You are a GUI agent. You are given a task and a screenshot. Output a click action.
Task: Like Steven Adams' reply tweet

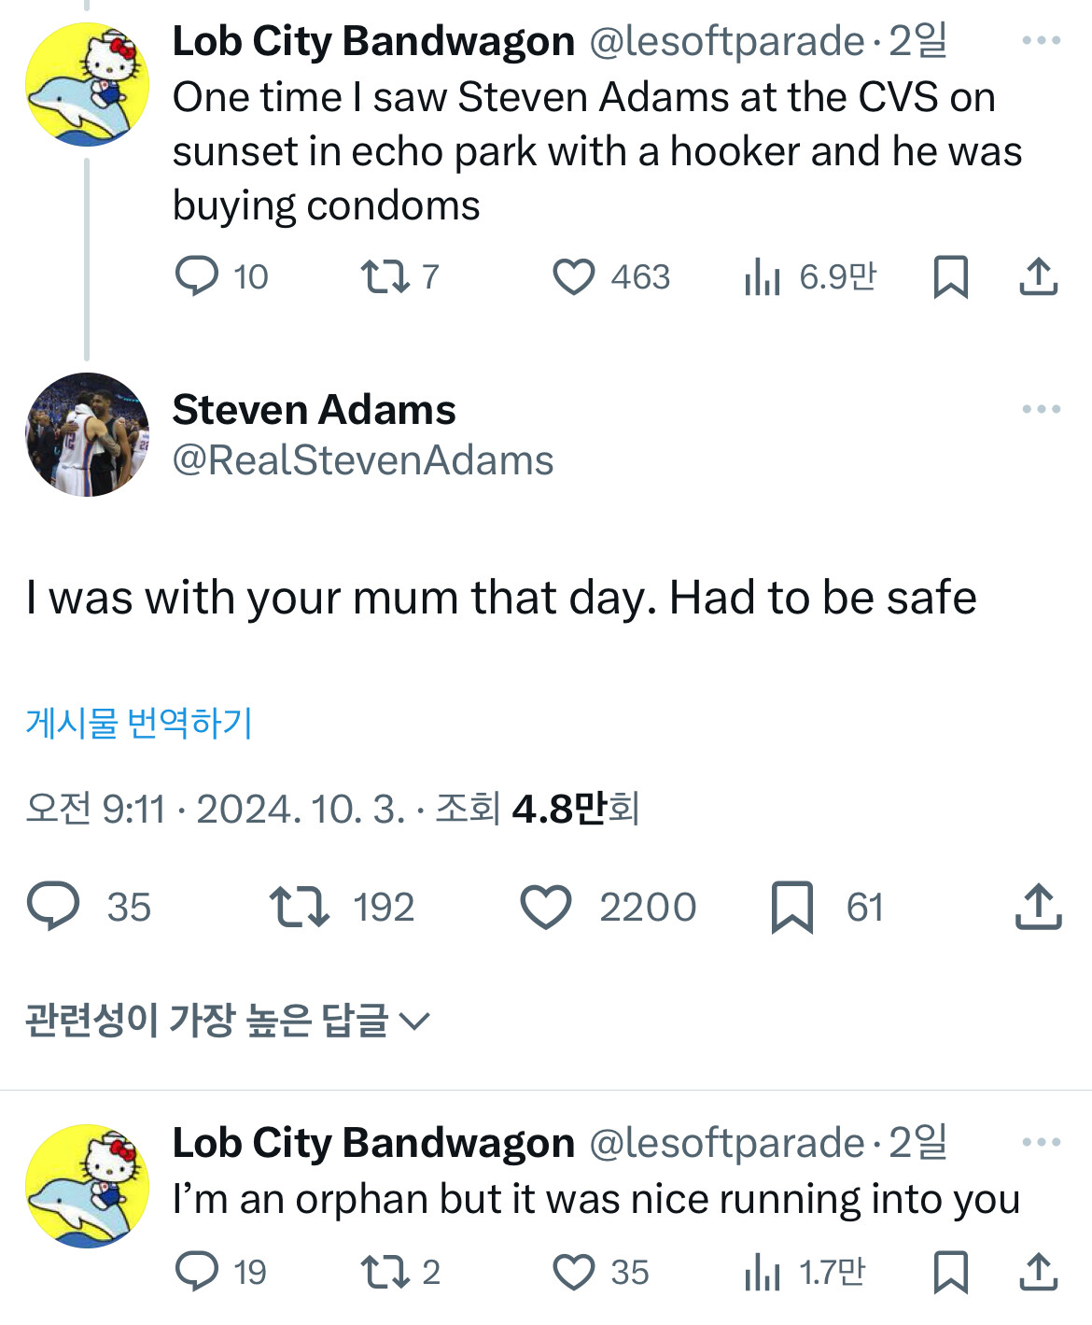[546, 908]
